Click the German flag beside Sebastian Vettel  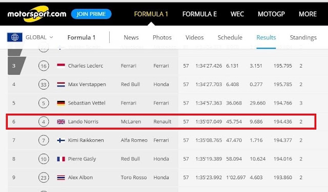tap(61, 103)
